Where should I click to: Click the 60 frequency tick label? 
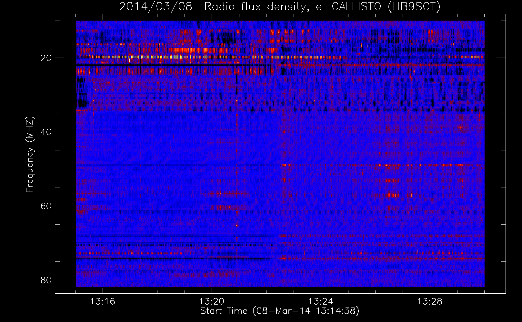click(46, 206)
